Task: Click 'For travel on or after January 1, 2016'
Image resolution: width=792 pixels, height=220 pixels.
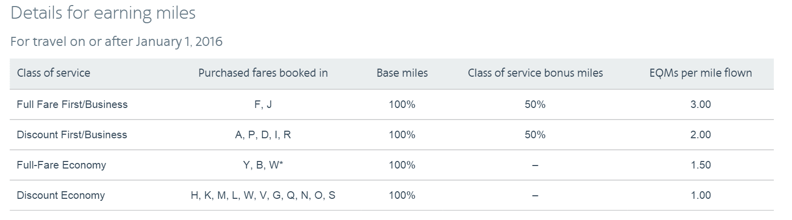Action: click(116, 41)
